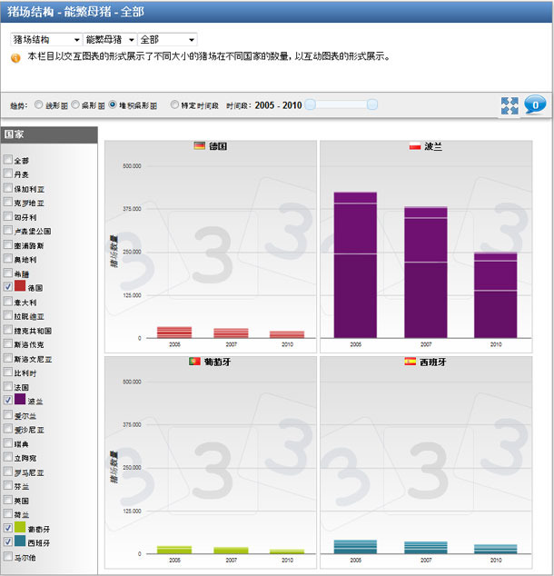Open the 猪场结构 dropdown
This screenshot has height=576, width=554.
click(45, 40)
